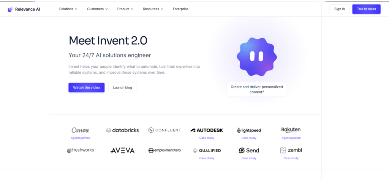Image resolution: width=389 pixels, height=180 pixels.
Task: Click the Relevance AI brand name text
Action: pyautogui.click(x=27, y=9)
